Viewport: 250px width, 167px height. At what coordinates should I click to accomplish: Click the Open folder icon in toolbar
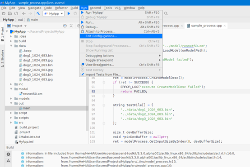click(x=4, y=13)
